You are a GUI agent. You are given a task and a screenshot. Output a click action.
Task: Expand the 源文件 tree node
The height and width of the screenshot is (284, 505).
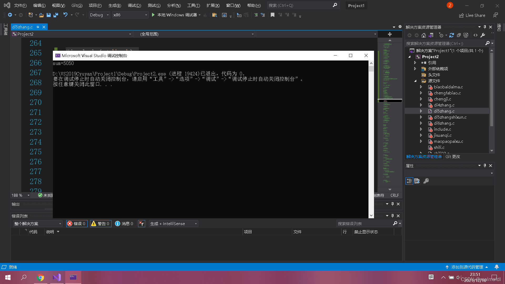pos(415,81)
